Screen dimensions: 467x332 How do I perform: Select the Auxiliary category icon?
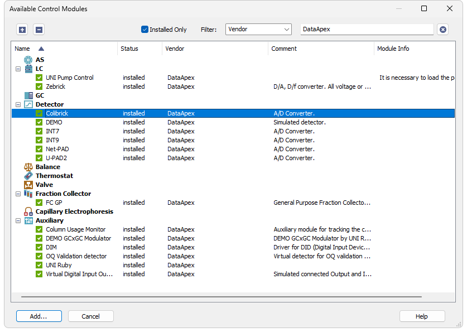pyautogui.click(x=28, y=220)
